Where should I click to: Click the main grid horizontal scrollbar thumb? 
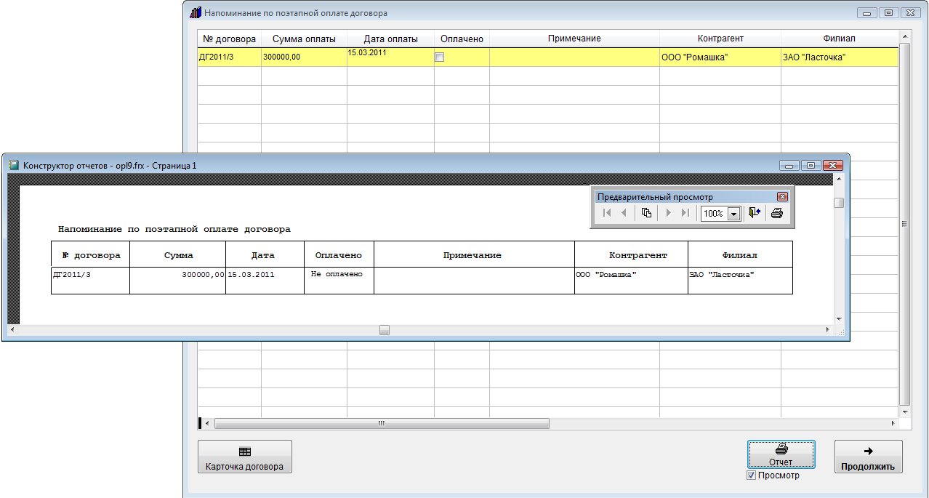pos(382,424)
